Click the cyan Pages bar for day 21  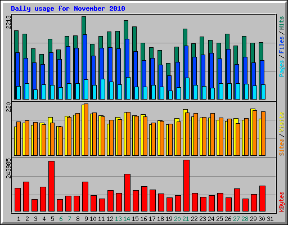[x=187, y=88]
